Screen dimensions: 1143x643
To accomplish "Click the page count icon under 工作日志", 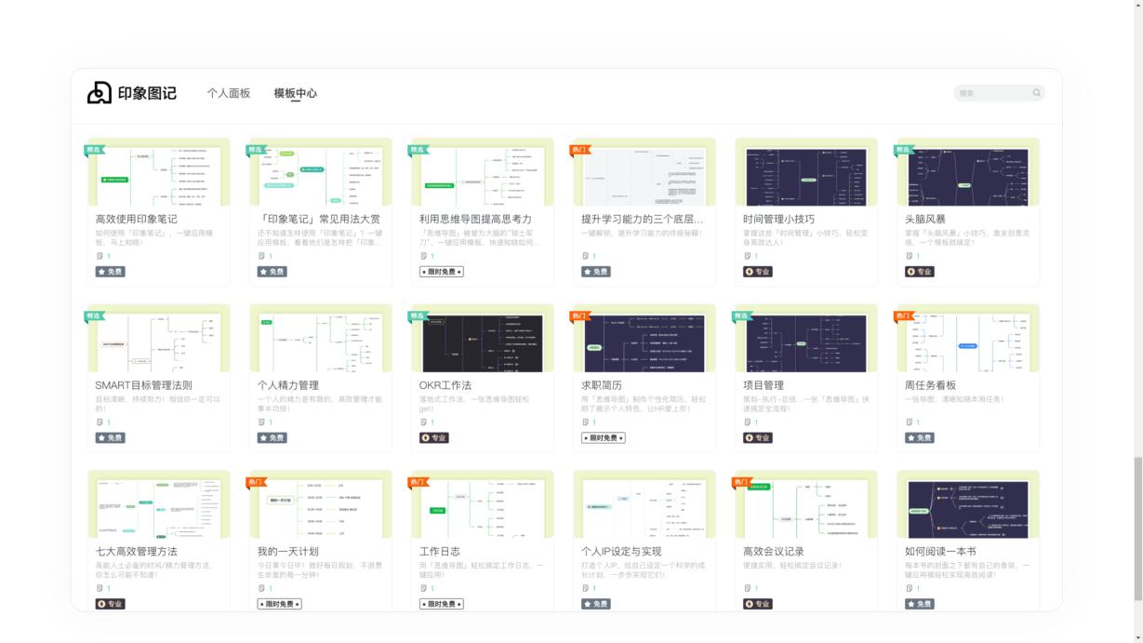I will (423, 588).
